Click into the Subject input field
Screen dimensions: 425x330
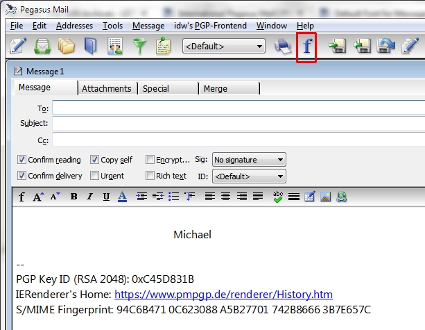(x=236, y=123)
